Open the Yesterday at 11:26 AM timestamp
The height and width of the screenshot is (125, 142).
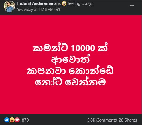point(35,10)
